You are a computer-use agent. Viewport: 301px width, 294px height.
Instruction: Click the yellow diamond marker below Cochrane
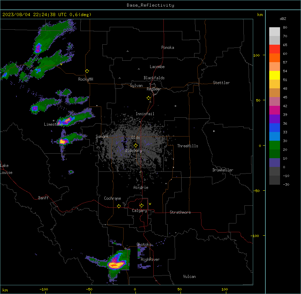119,206
